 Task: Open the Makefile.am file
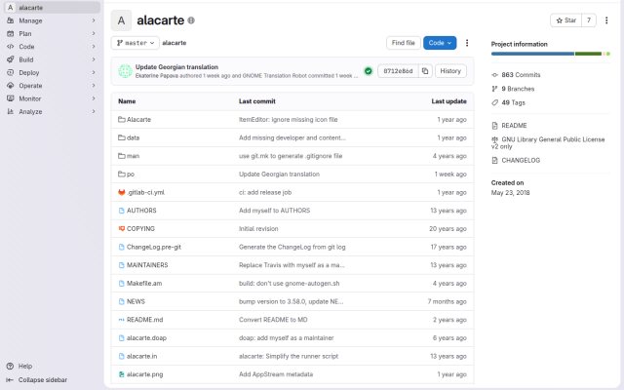144,284
